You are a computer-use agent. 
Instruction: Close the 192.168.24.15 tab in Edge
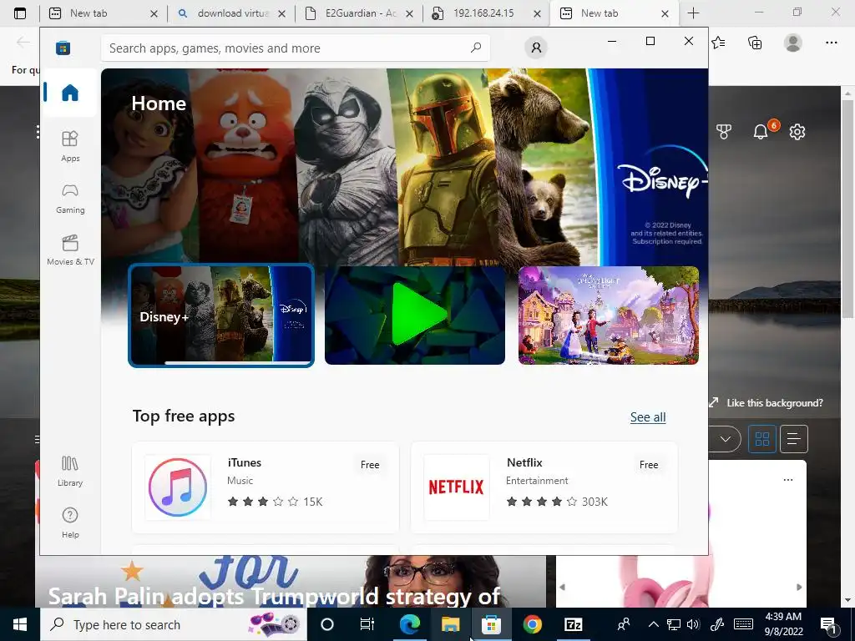click(537, 13)
